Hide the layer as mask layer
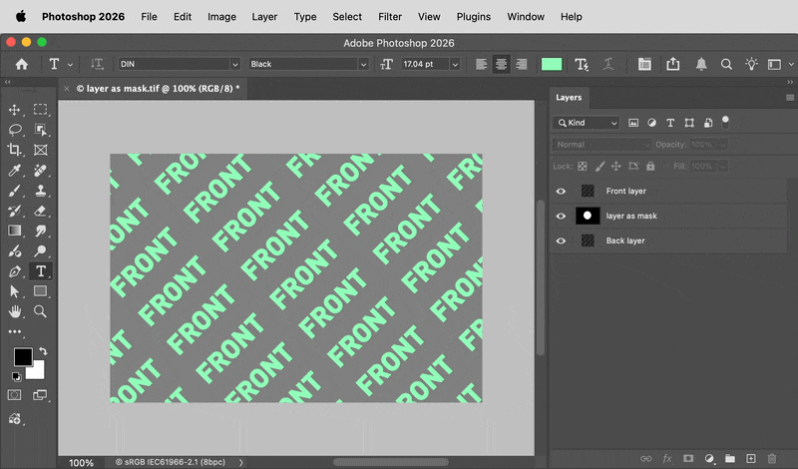This screenshot has height=469, width=798. click(x=561, y=216)
